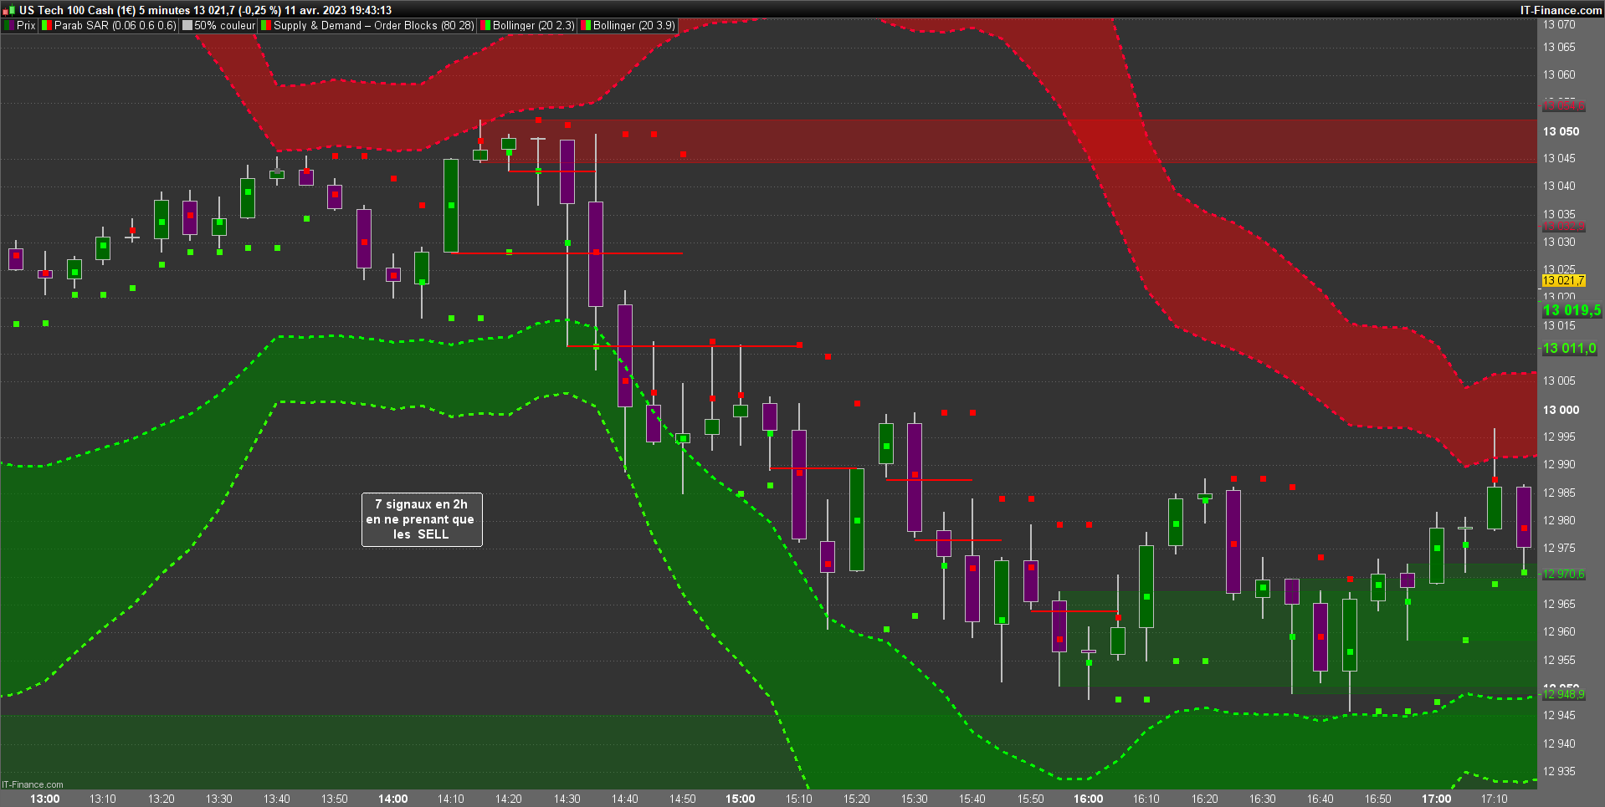The image size is (1605, 807).
Task: Open Bollinger (20 3.9) indicator settings
Action: tap(634, 26)
